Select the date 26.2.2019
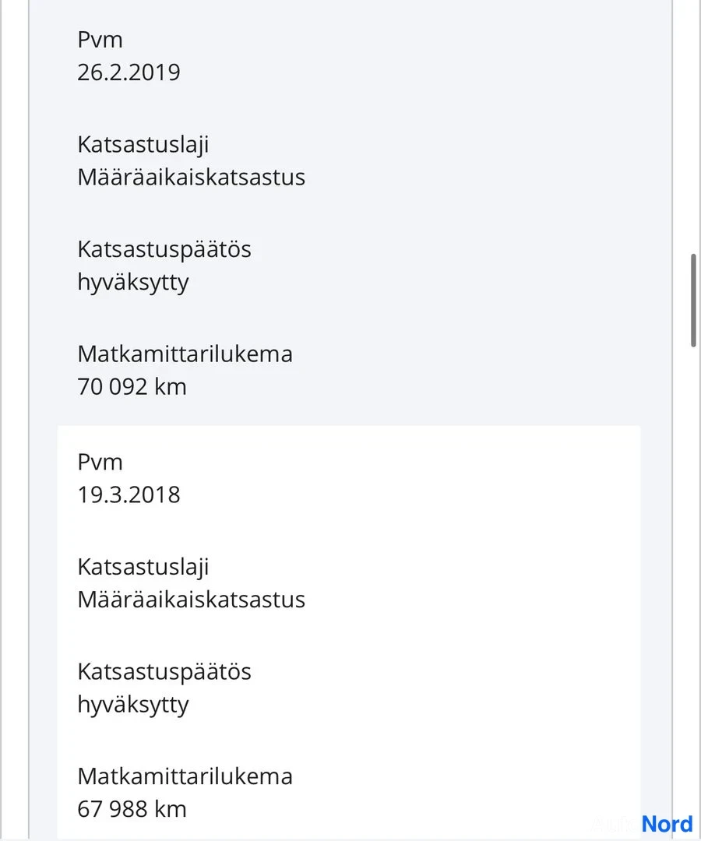The image size is (701, 841). click(x=129, y=72)
